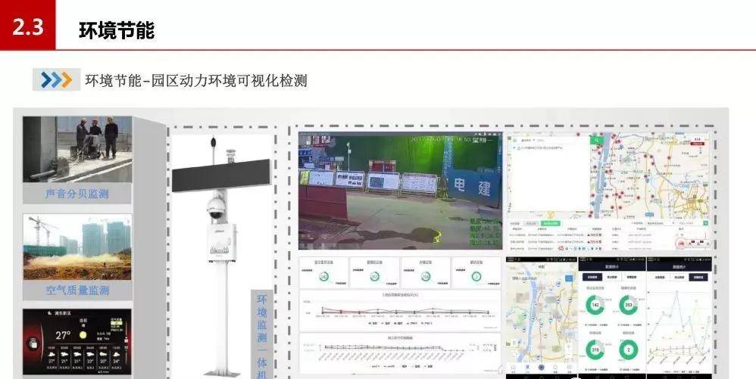This screenshot has width=756, height=379.
Task: Open the dusty construction site photo
Action: [x=77, y=247]
